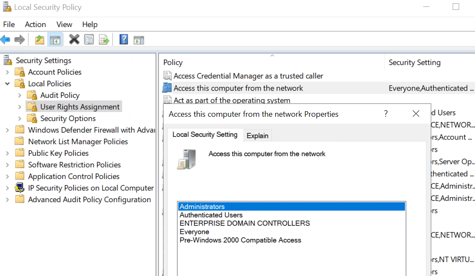The height and width of the screenshot is (276, 475).
Task: Close the Properties dialog
Action: click(416, 114)
